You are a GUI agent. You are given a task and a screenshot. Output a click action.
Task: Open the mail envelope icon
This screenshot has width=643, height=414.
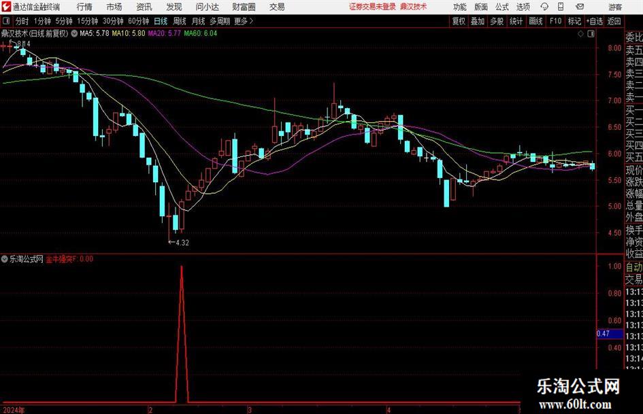(580, 7)
